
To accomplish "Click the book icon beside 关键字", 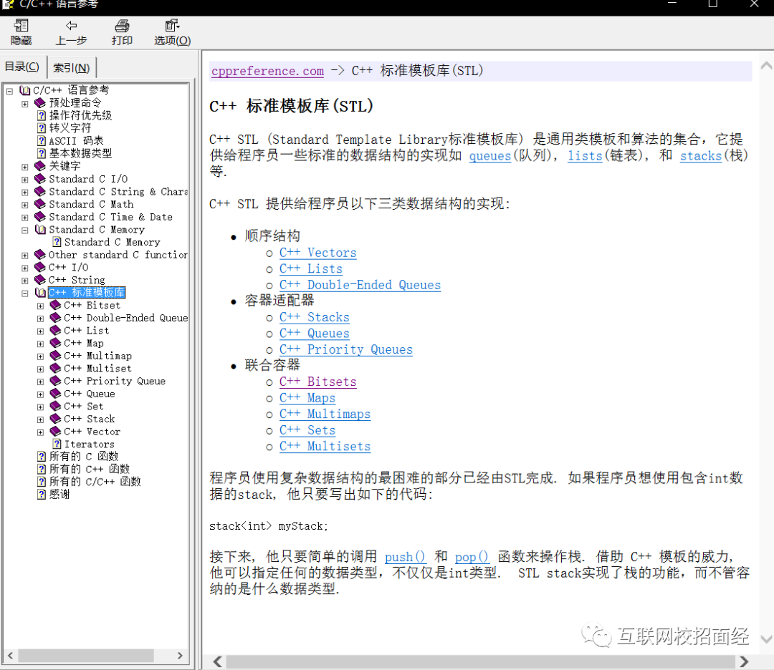I will pos(40,166).
